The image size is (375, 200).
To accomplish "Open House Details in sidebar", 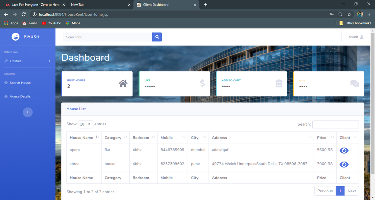I will click(20, 96).
